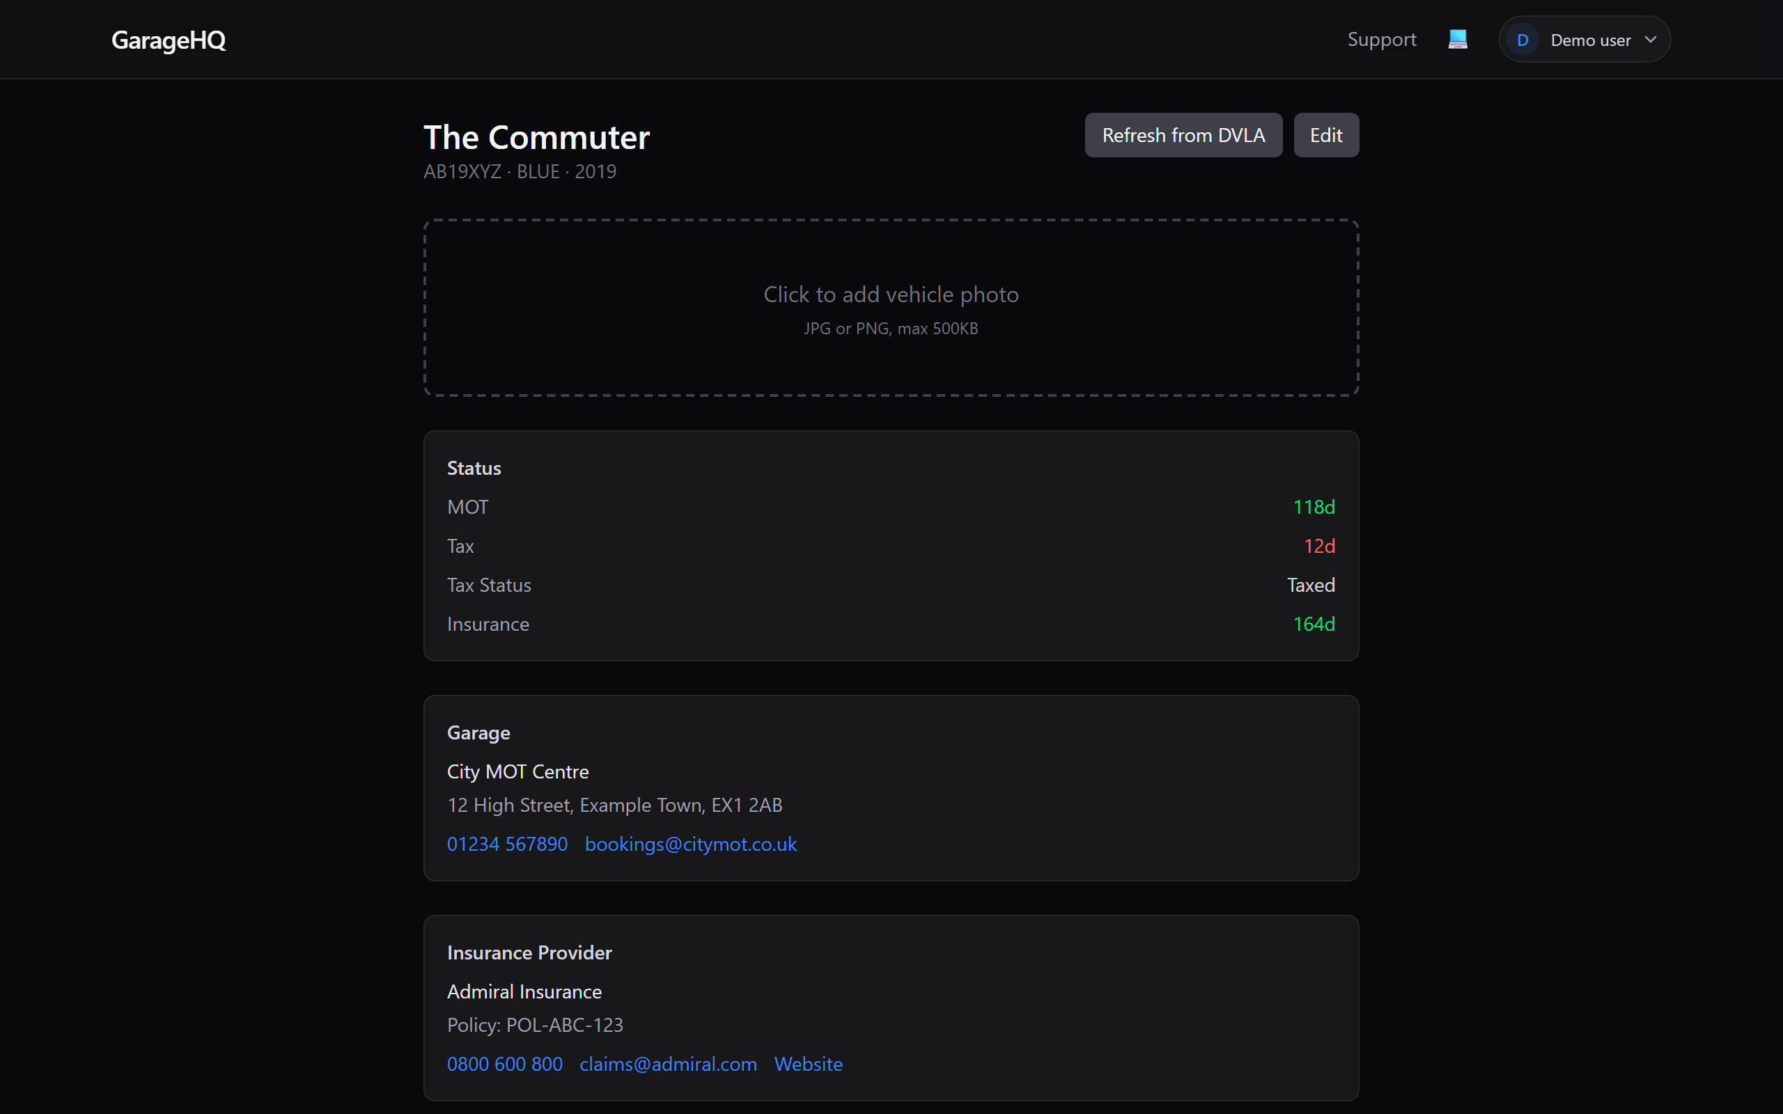Email claims@admiral.com
Viewport: 1783px width, 1114px height.
(667, 1064)
